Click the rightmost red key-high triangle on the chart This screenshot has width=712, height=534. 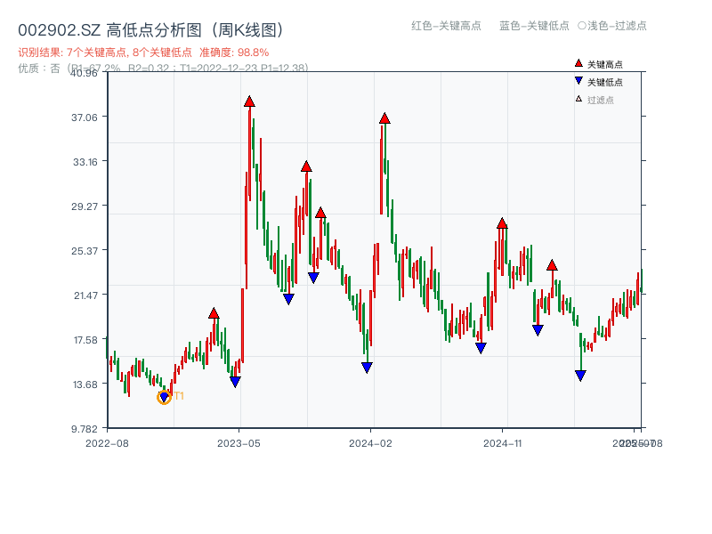click(553, 264)
